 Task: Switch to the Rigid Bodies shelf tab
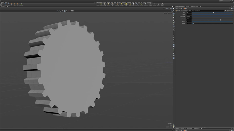tap(119, 2)
